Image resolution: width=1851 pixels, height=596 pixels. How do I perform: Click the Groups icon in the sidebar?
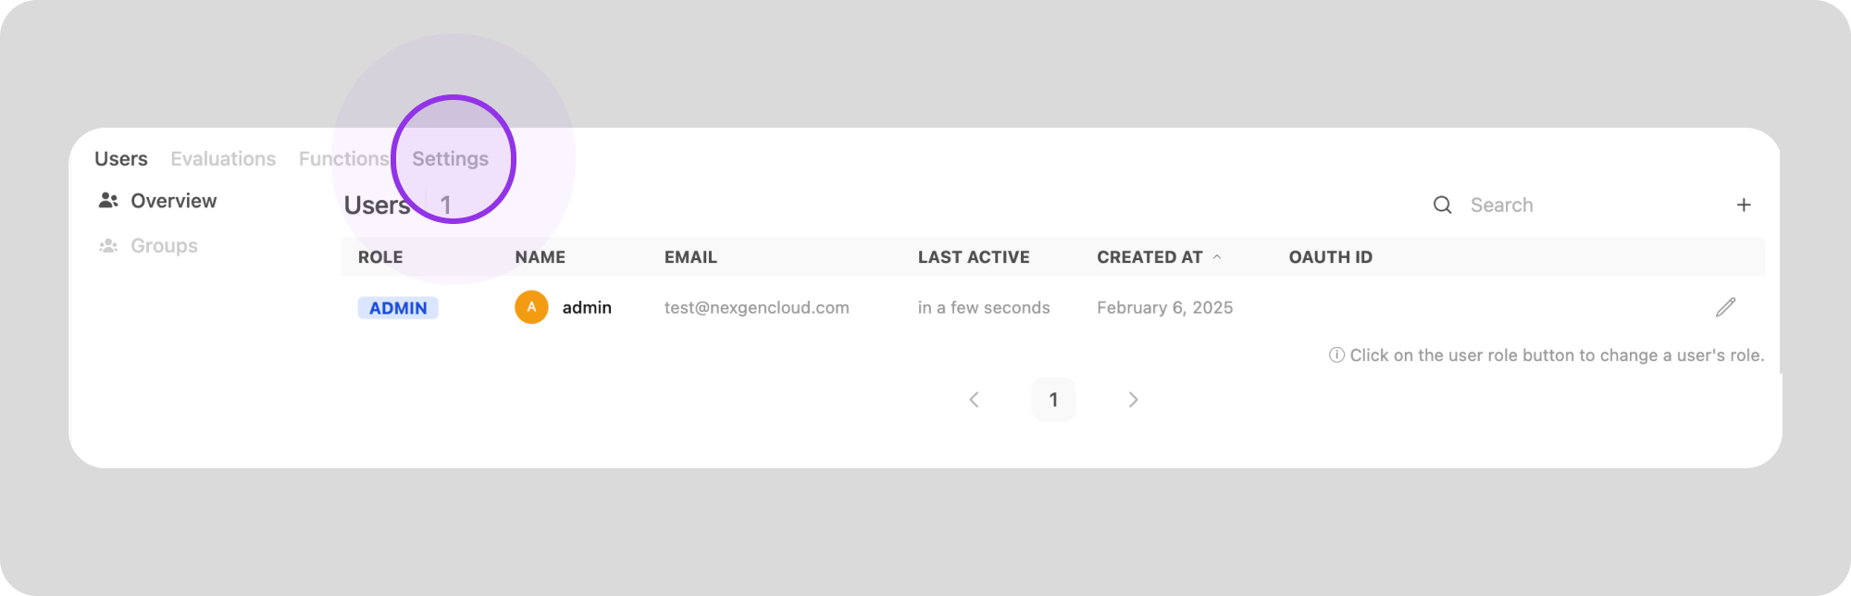(108, 246)
